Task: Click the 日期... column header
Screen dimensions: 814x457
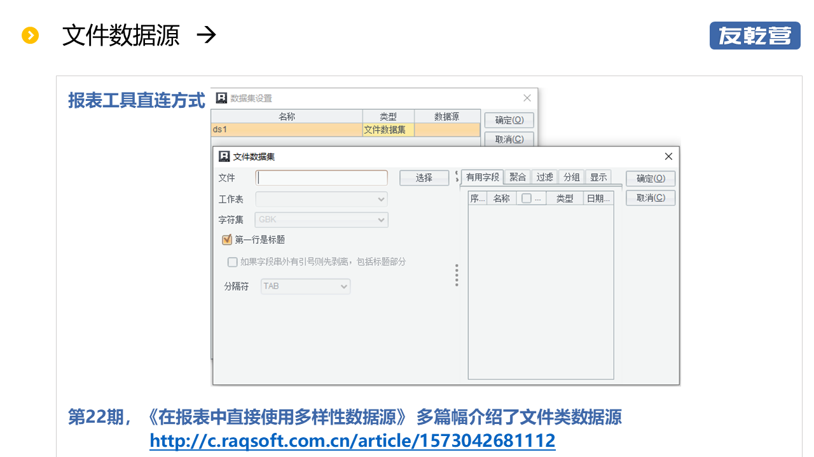Action: 598,198
